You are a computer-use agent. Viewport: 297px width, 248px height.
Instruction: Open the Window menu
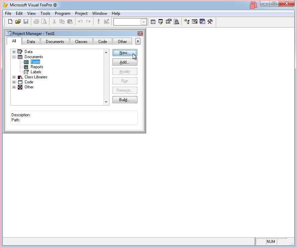pos(100,13)
